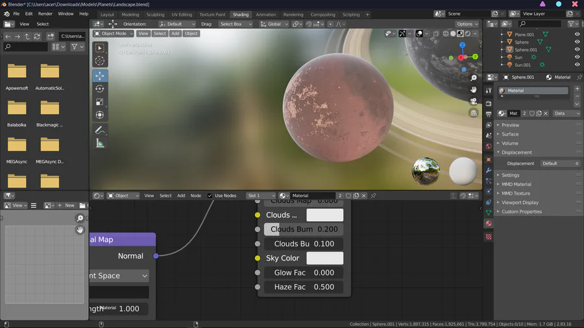This screenshot has height=328, width=584.
Task: Open the Texture properties checker icon
Action: (489, 237)
